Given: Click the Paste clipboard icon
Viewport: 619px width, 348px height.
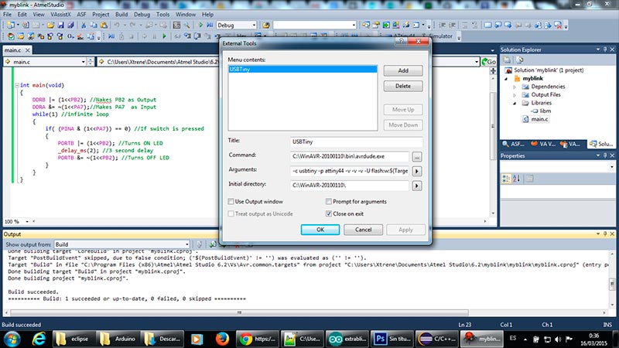Looking at the screenshot, I should pyautogui.click(x=104, y=25).
